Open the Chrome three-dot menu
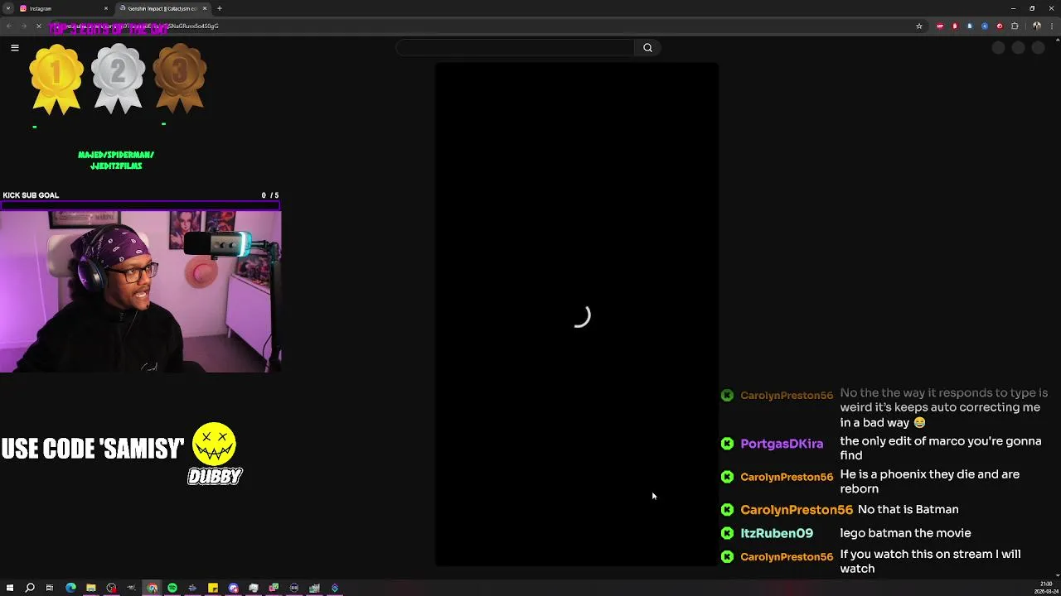This screenshot has width=1061, height=596. pos(1052,26)
